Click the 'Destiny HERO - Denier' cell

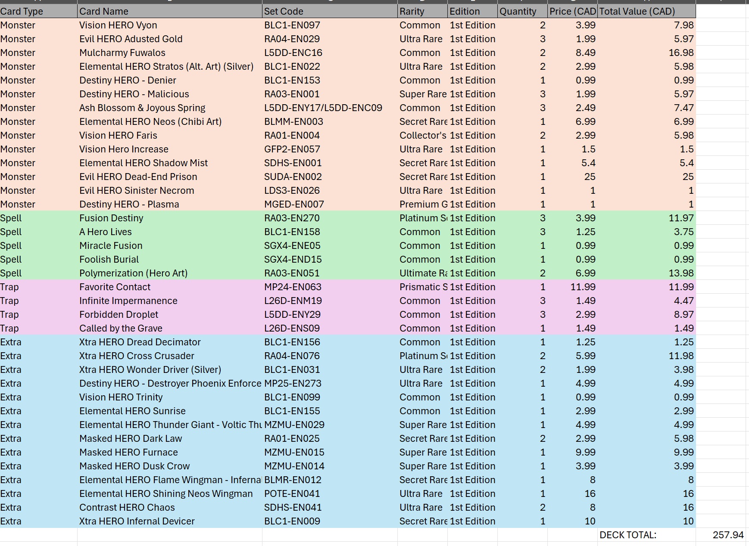coord(170,80)
